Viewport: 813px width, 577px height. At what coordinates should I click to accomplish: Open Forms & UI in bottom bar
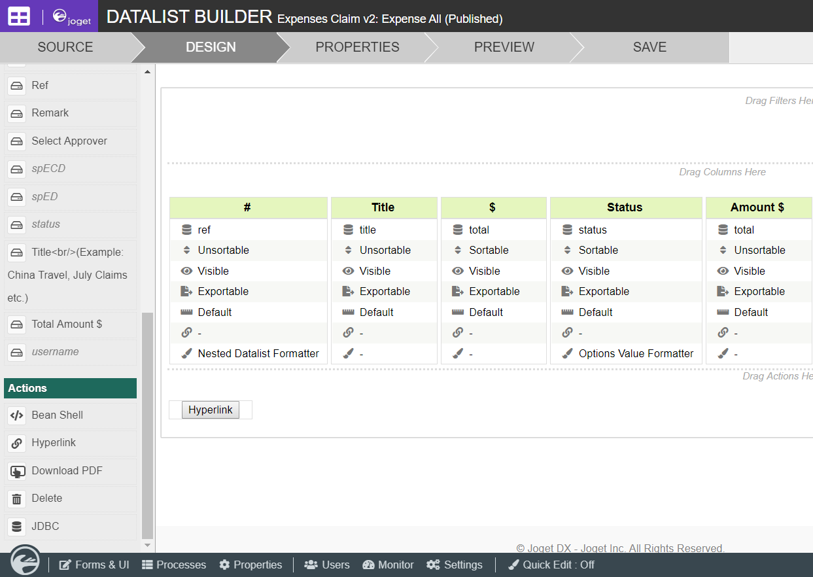click(x=94, y=565)
